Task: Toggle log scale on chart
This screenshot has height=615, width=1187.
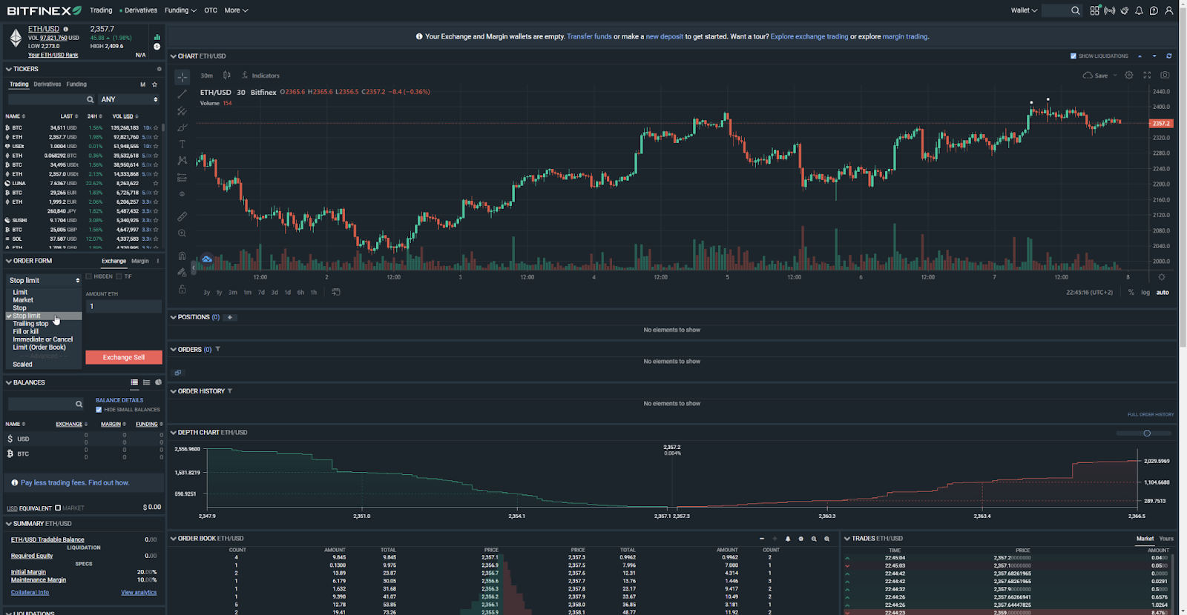Action: coord(1145,292)
